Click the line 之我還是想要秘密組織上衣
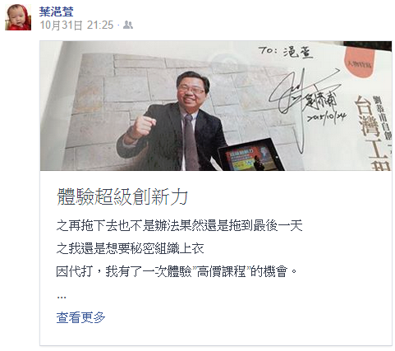This screenshot has width=395, height=351. point(130,249)
